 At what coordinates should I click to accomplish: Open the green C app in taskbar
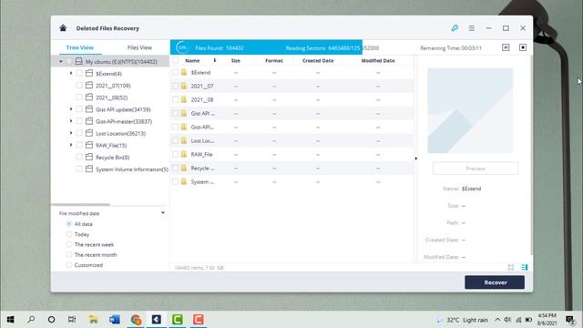pos(178,320)
